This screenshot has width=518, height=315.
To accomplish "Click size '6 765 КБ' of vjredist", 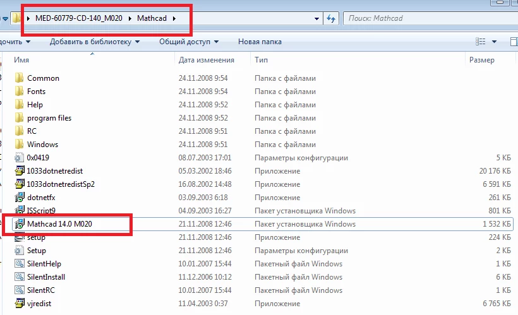I will coord(497,304).
